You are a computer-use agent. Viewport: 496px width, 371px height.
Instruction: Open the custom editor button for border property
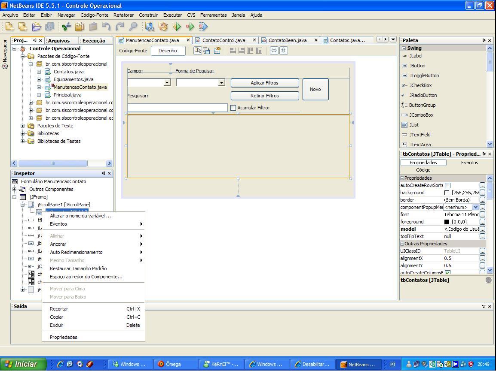(482, 200)
